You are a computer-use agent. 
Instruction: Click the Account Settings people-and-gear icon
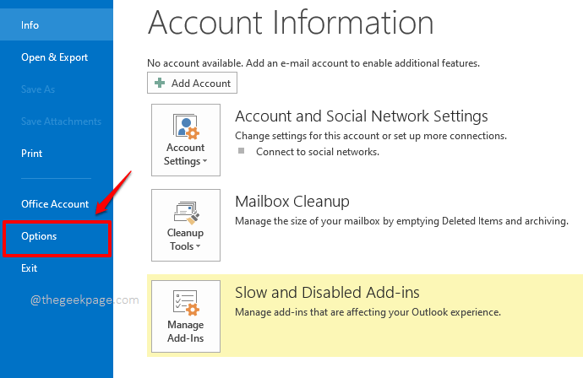pos(185,126)
